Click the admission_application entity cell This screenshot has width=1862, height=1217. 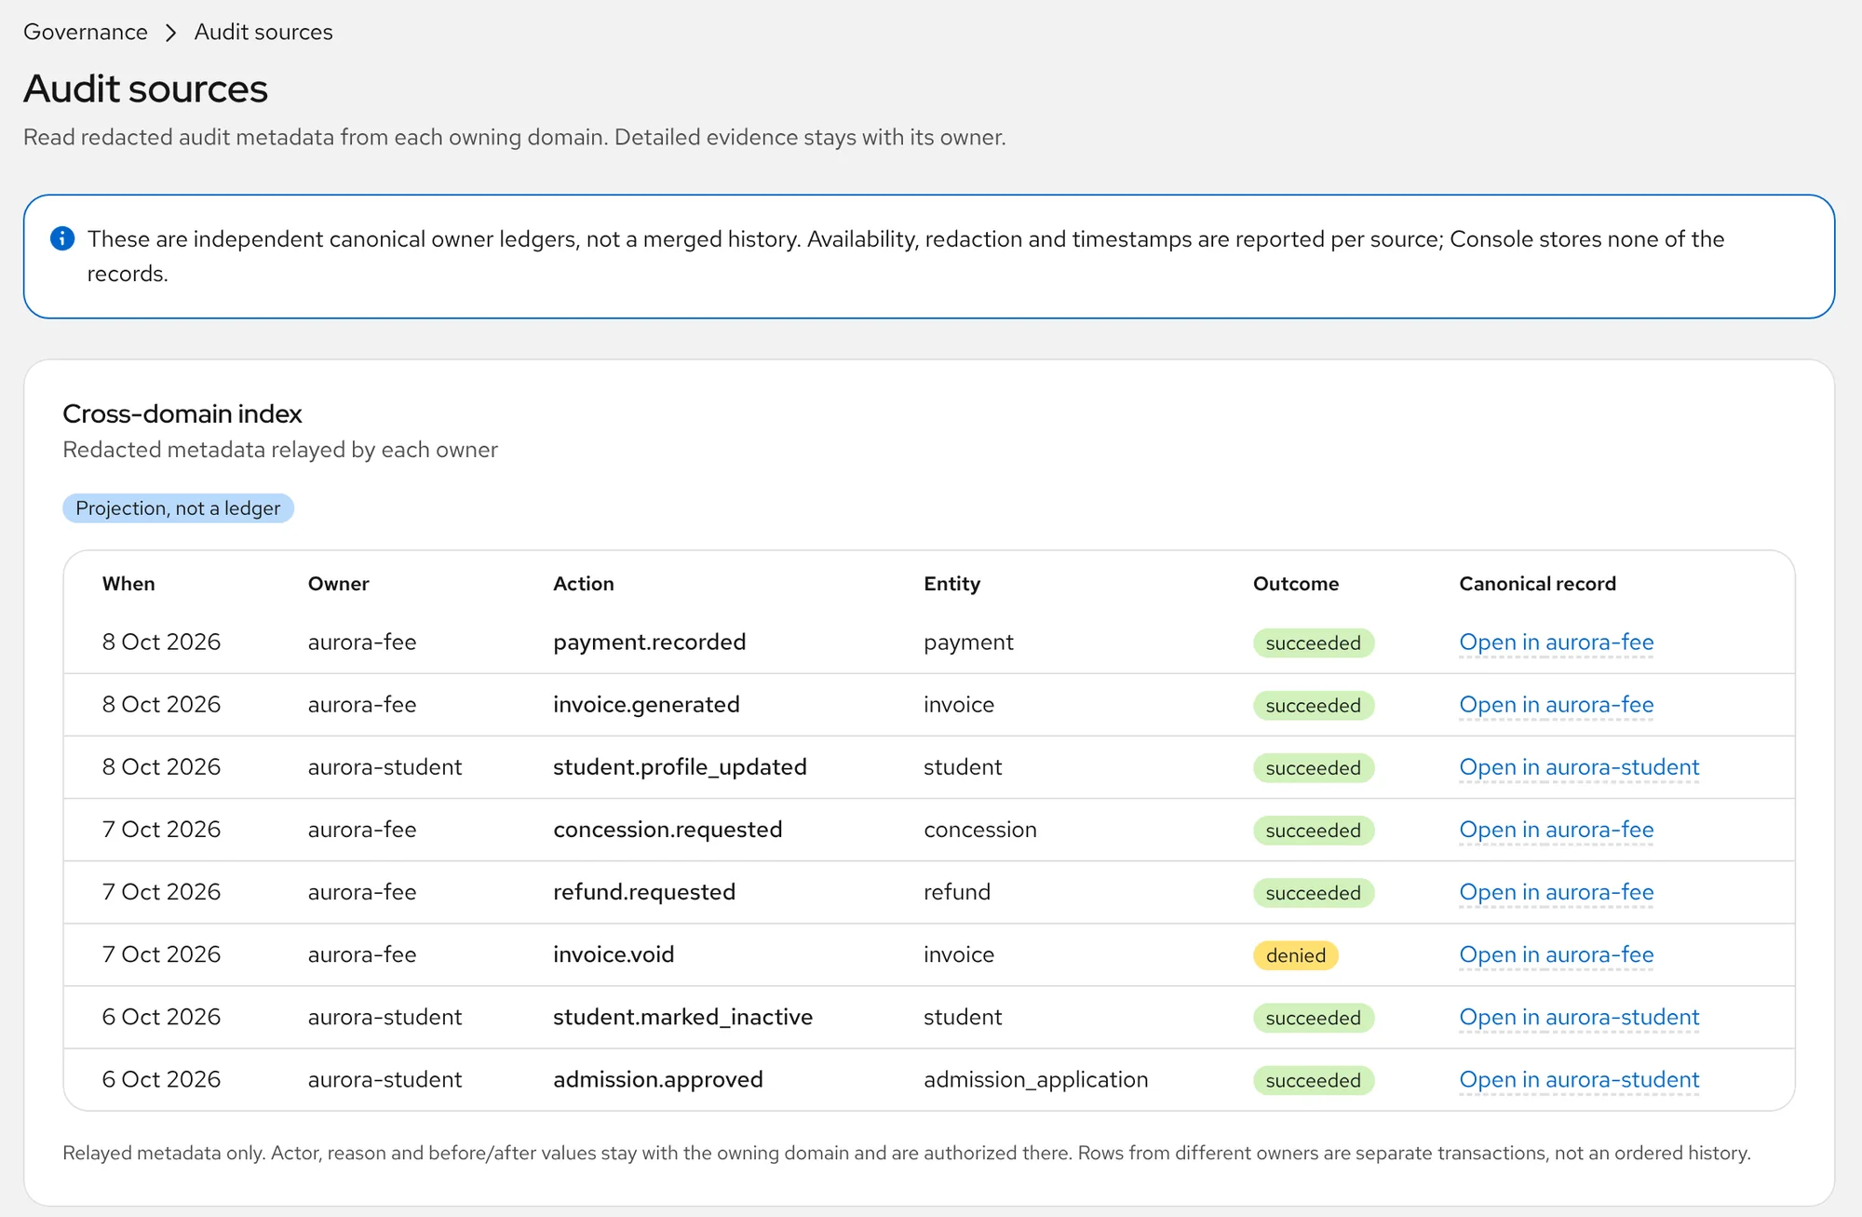click(1035, 1079)
